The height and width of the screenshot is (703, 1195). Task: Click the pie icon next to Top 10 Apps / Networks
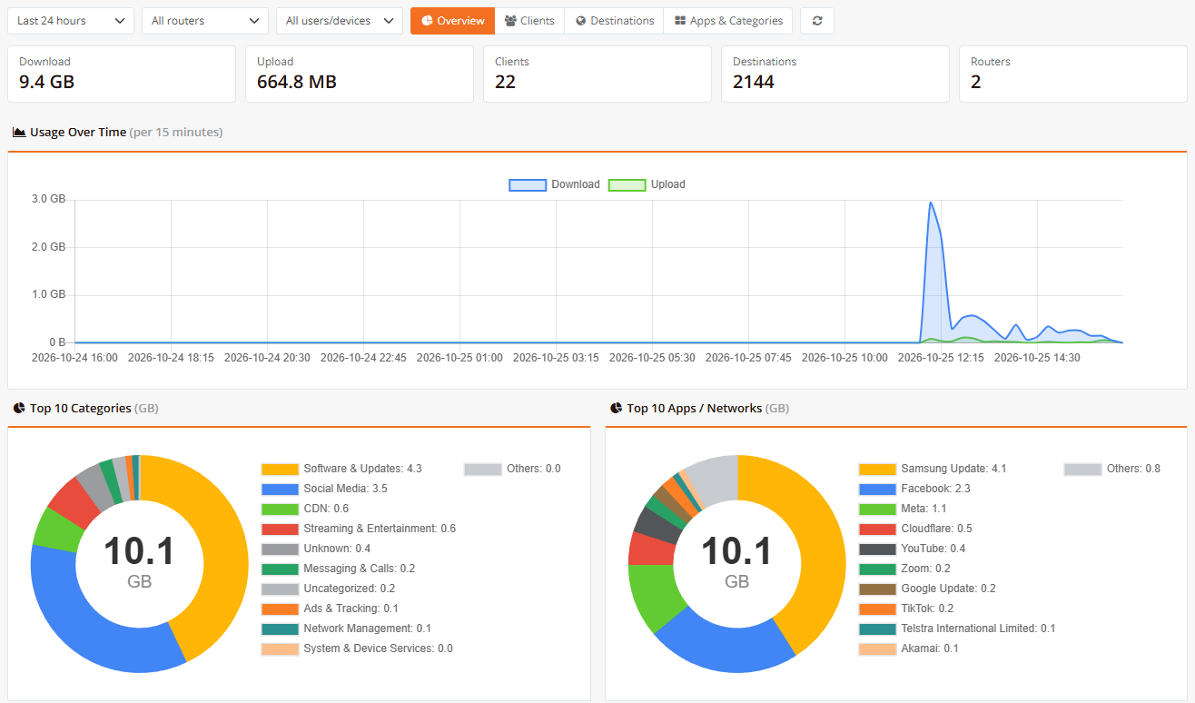[616, 408]
